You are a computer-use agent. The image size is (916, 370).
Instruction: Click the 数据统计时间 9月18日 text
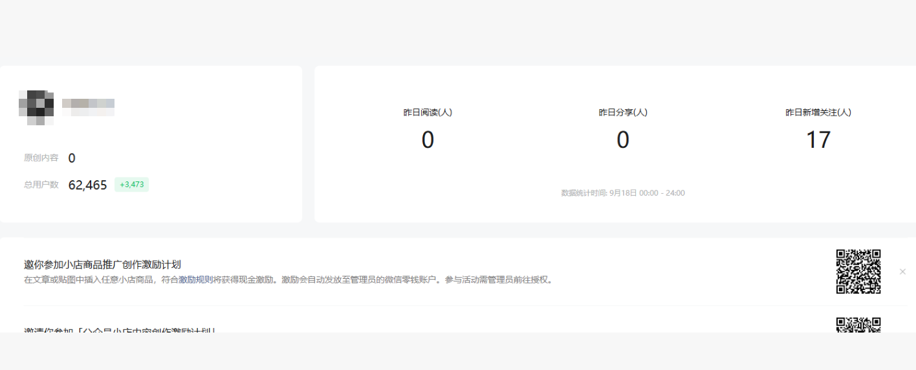click(623, 193)
